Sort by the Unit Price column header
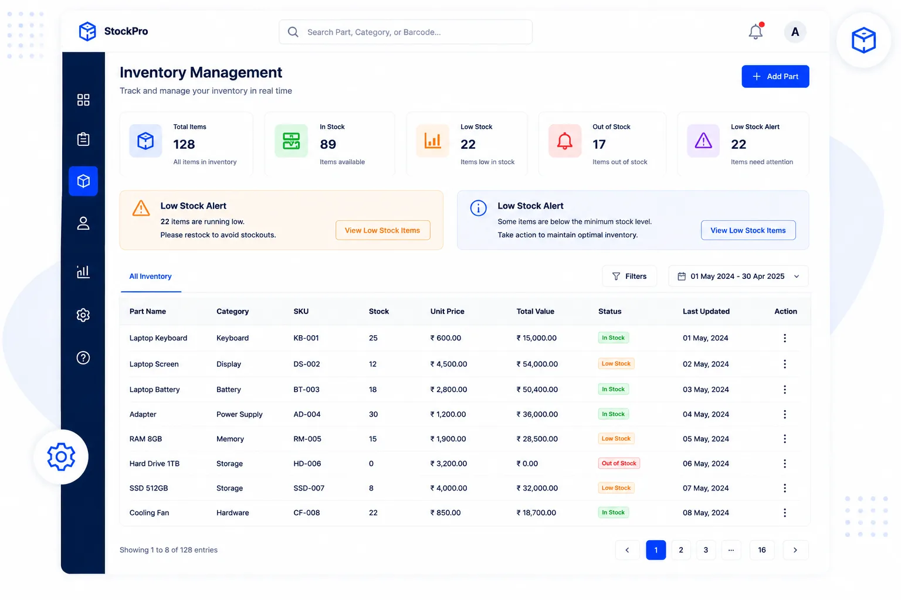 coord(447,311)
